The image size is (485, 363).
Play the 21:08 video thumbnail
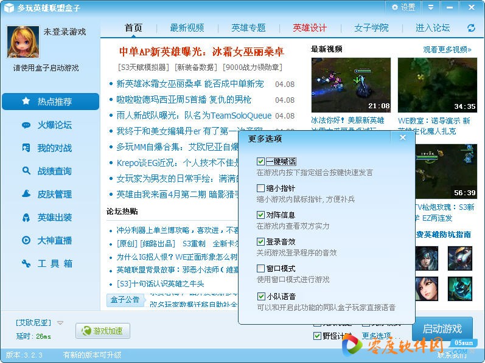click(351, 85)
